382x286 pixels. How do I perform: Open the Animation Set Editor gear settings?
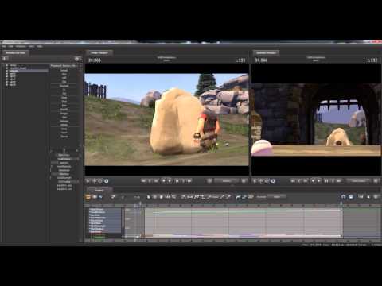tap(77, 59)
